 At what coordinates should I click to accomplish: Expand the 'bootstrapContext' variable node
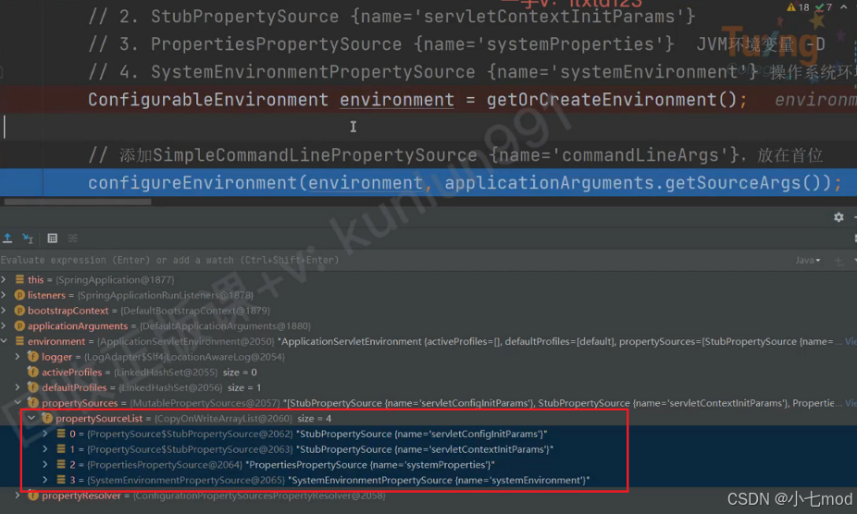click(4, 311)
